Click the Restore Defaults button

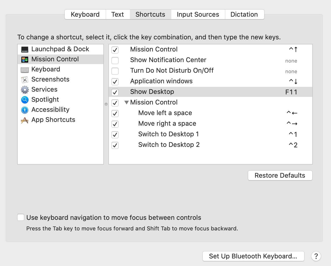click(280, 175)
